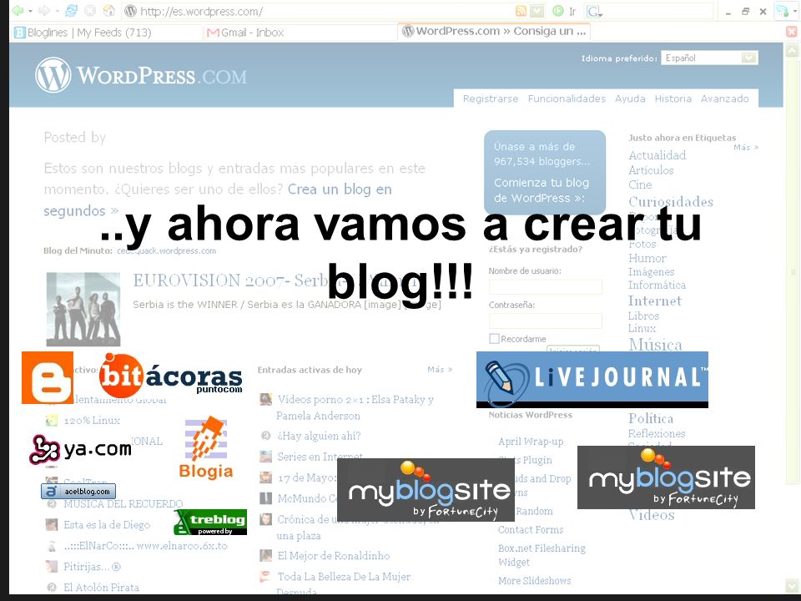The image size is (801, 601).
Task: Open the April Wrap-up news item
Action: (x=531, y=442)
